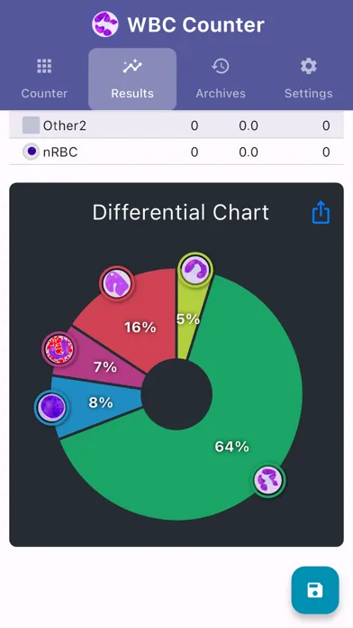353x628 pixels.
Task: Tap the WBC Counter app logo
Action: (105, 24)
